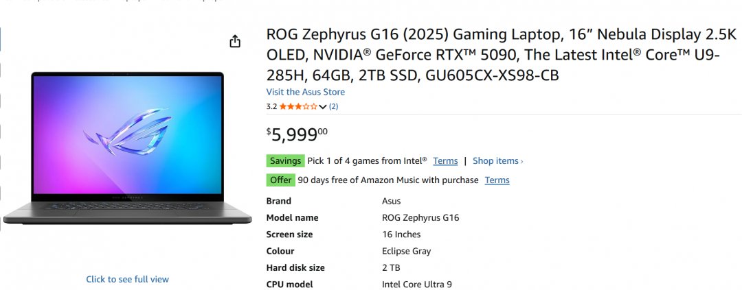
Task: Open Terms for the Intel games savings
Action: pos(445,161)
